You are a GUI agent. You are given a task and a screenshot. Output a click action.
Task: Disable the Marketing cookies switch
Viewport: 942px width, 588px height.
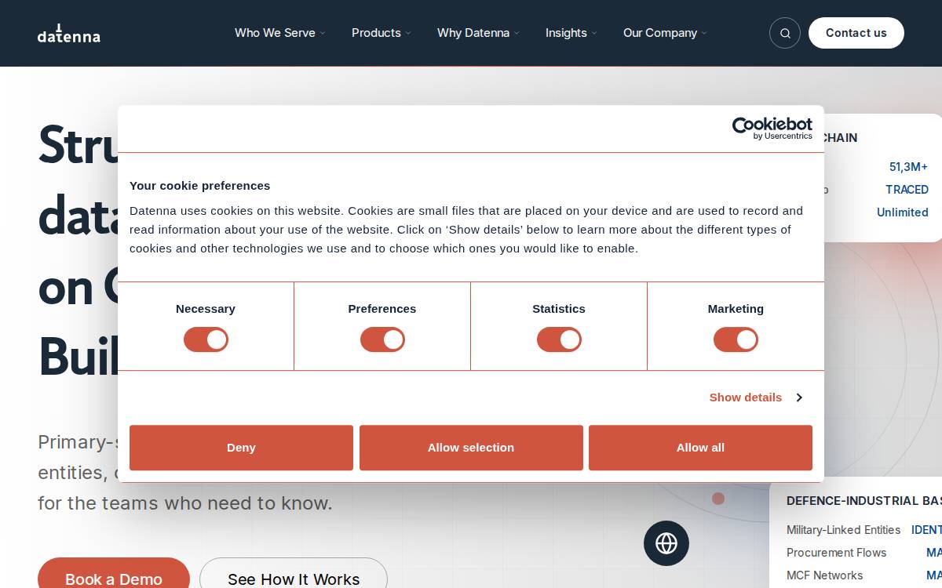tap(736, 339)
